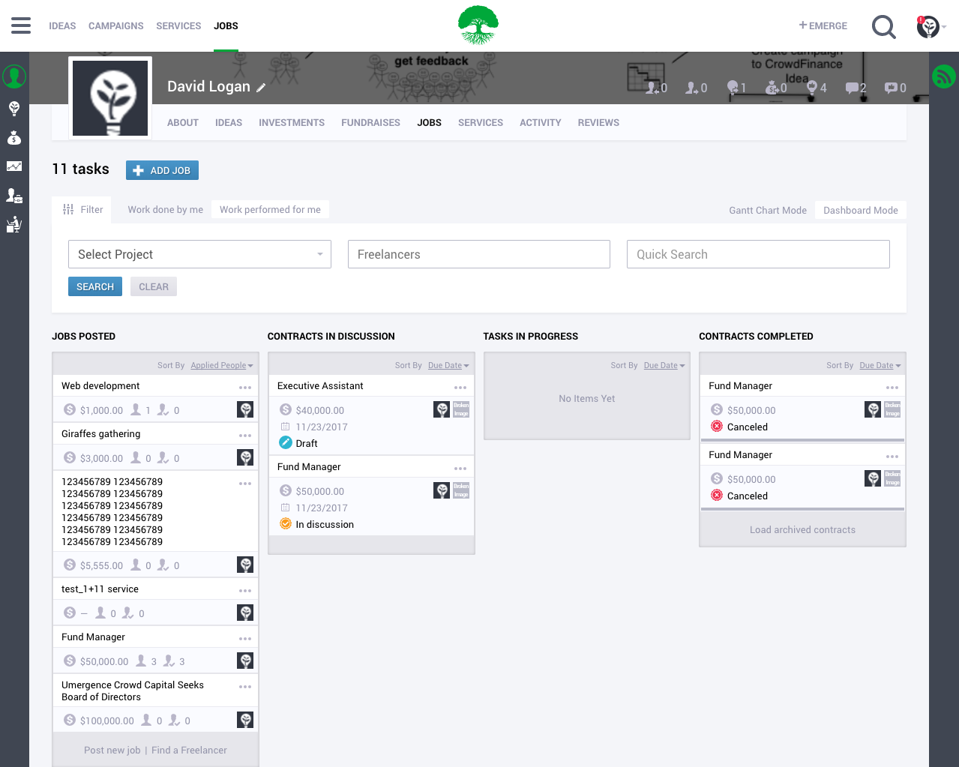Image resolution: width=959 pixels, height=767 pixels.
Task: Click the green profile icon in sidebar
Action: [x=14, y=76]
